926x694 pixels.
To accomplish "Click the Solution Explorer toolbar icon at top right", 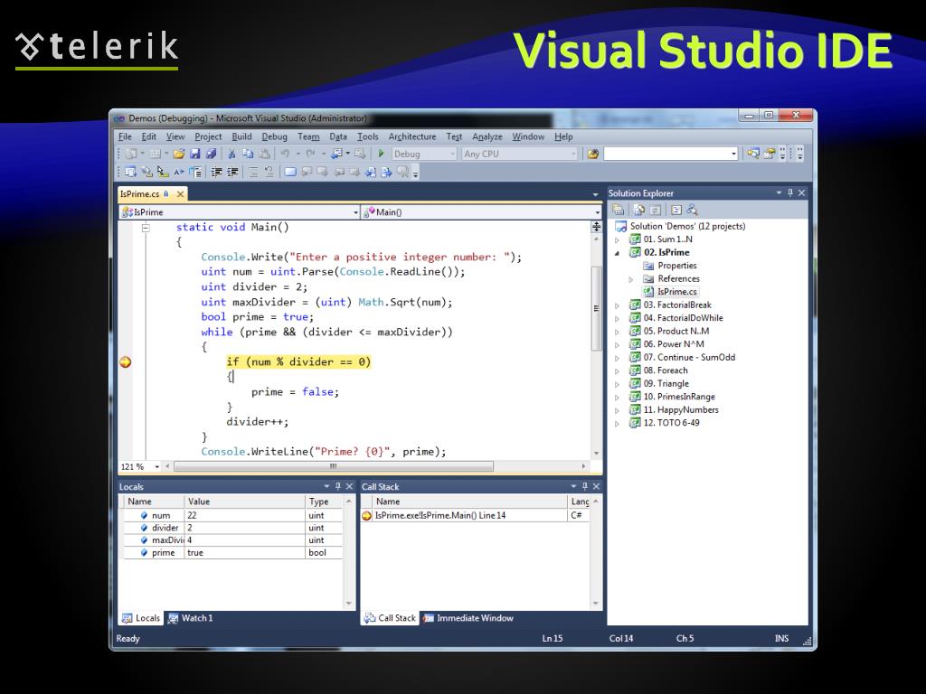I will 752,154.
